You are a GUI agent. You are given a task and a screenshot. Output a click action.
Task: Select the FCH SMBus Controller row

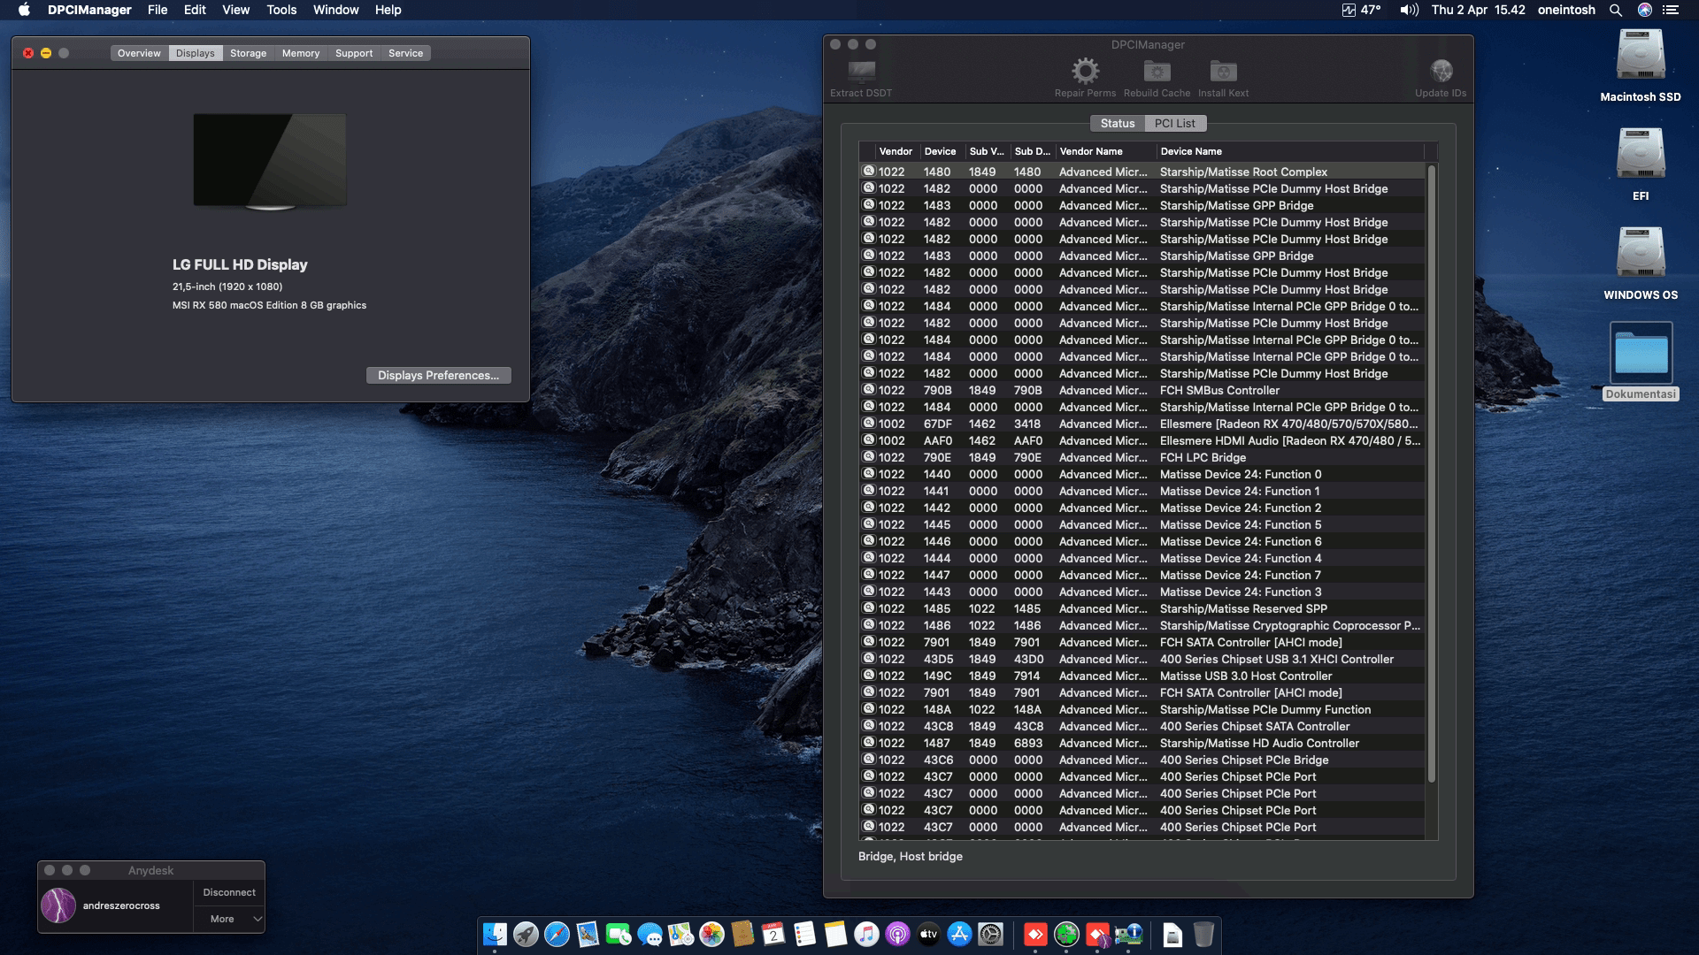pos(1142,390)
